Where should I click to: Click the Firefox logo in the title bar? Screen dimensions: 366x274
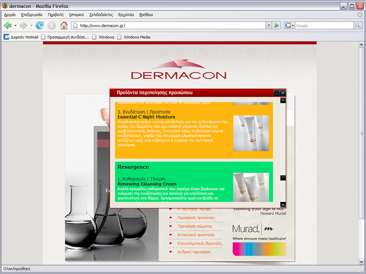tap(5, 5)
